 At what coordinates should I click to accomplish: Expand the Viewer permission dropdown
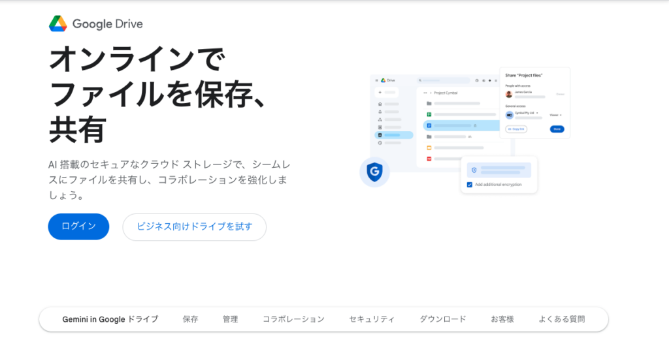tap(555, 115)
